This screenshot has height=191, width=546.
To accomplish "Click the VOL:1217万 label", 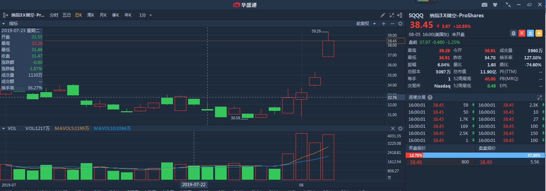I will (37, 129).
